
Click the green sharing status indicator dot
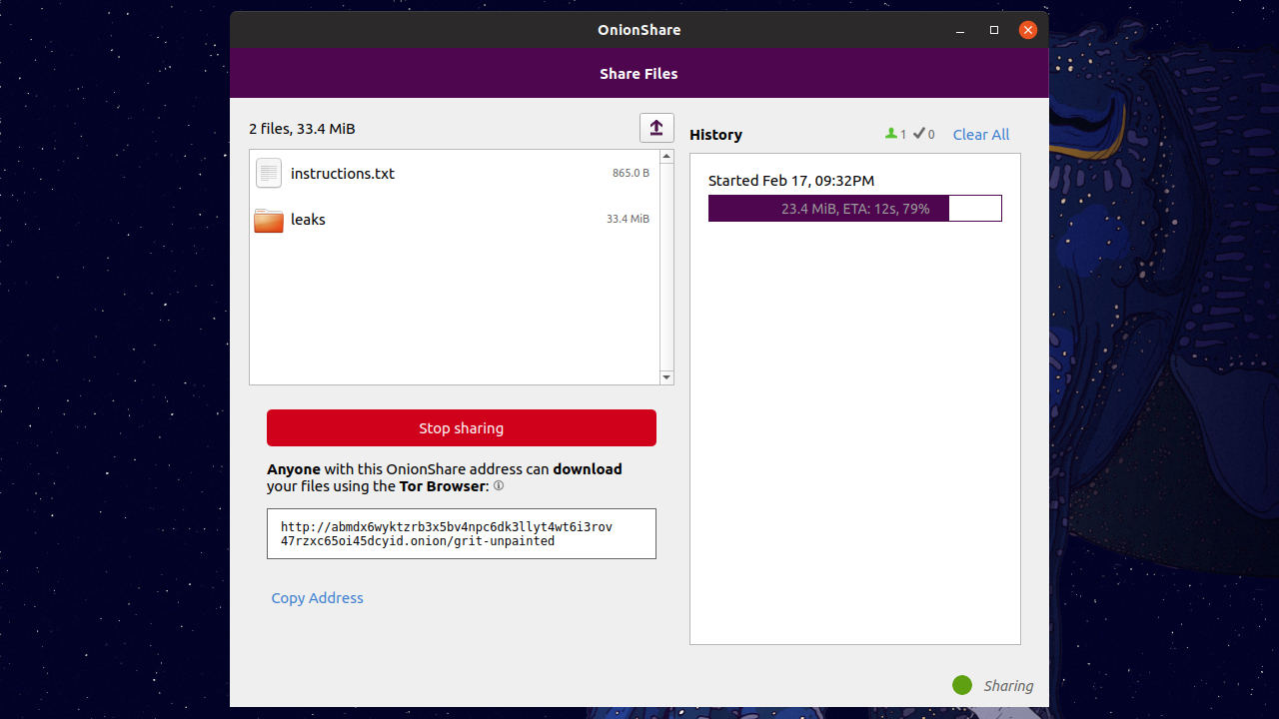962,685
